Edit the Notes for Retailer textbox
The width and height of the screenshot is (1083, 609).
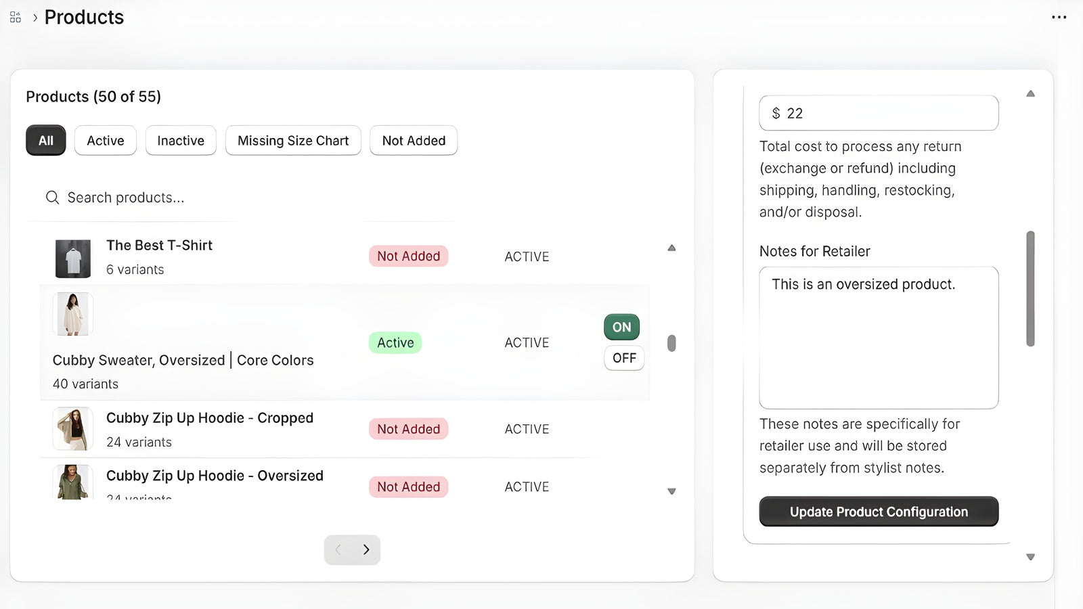[879, 338]
